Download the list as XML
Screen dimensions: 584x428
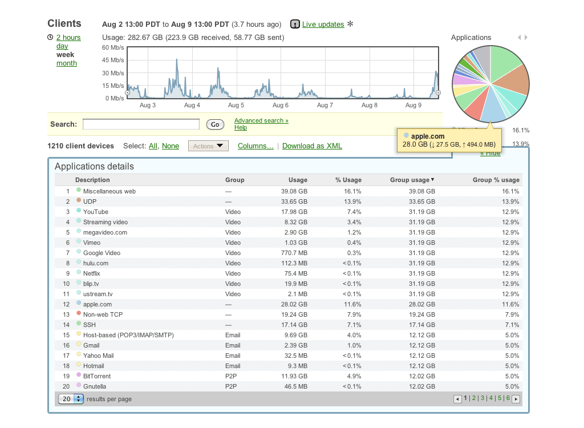pyautogui.click(x=312, y=146)
